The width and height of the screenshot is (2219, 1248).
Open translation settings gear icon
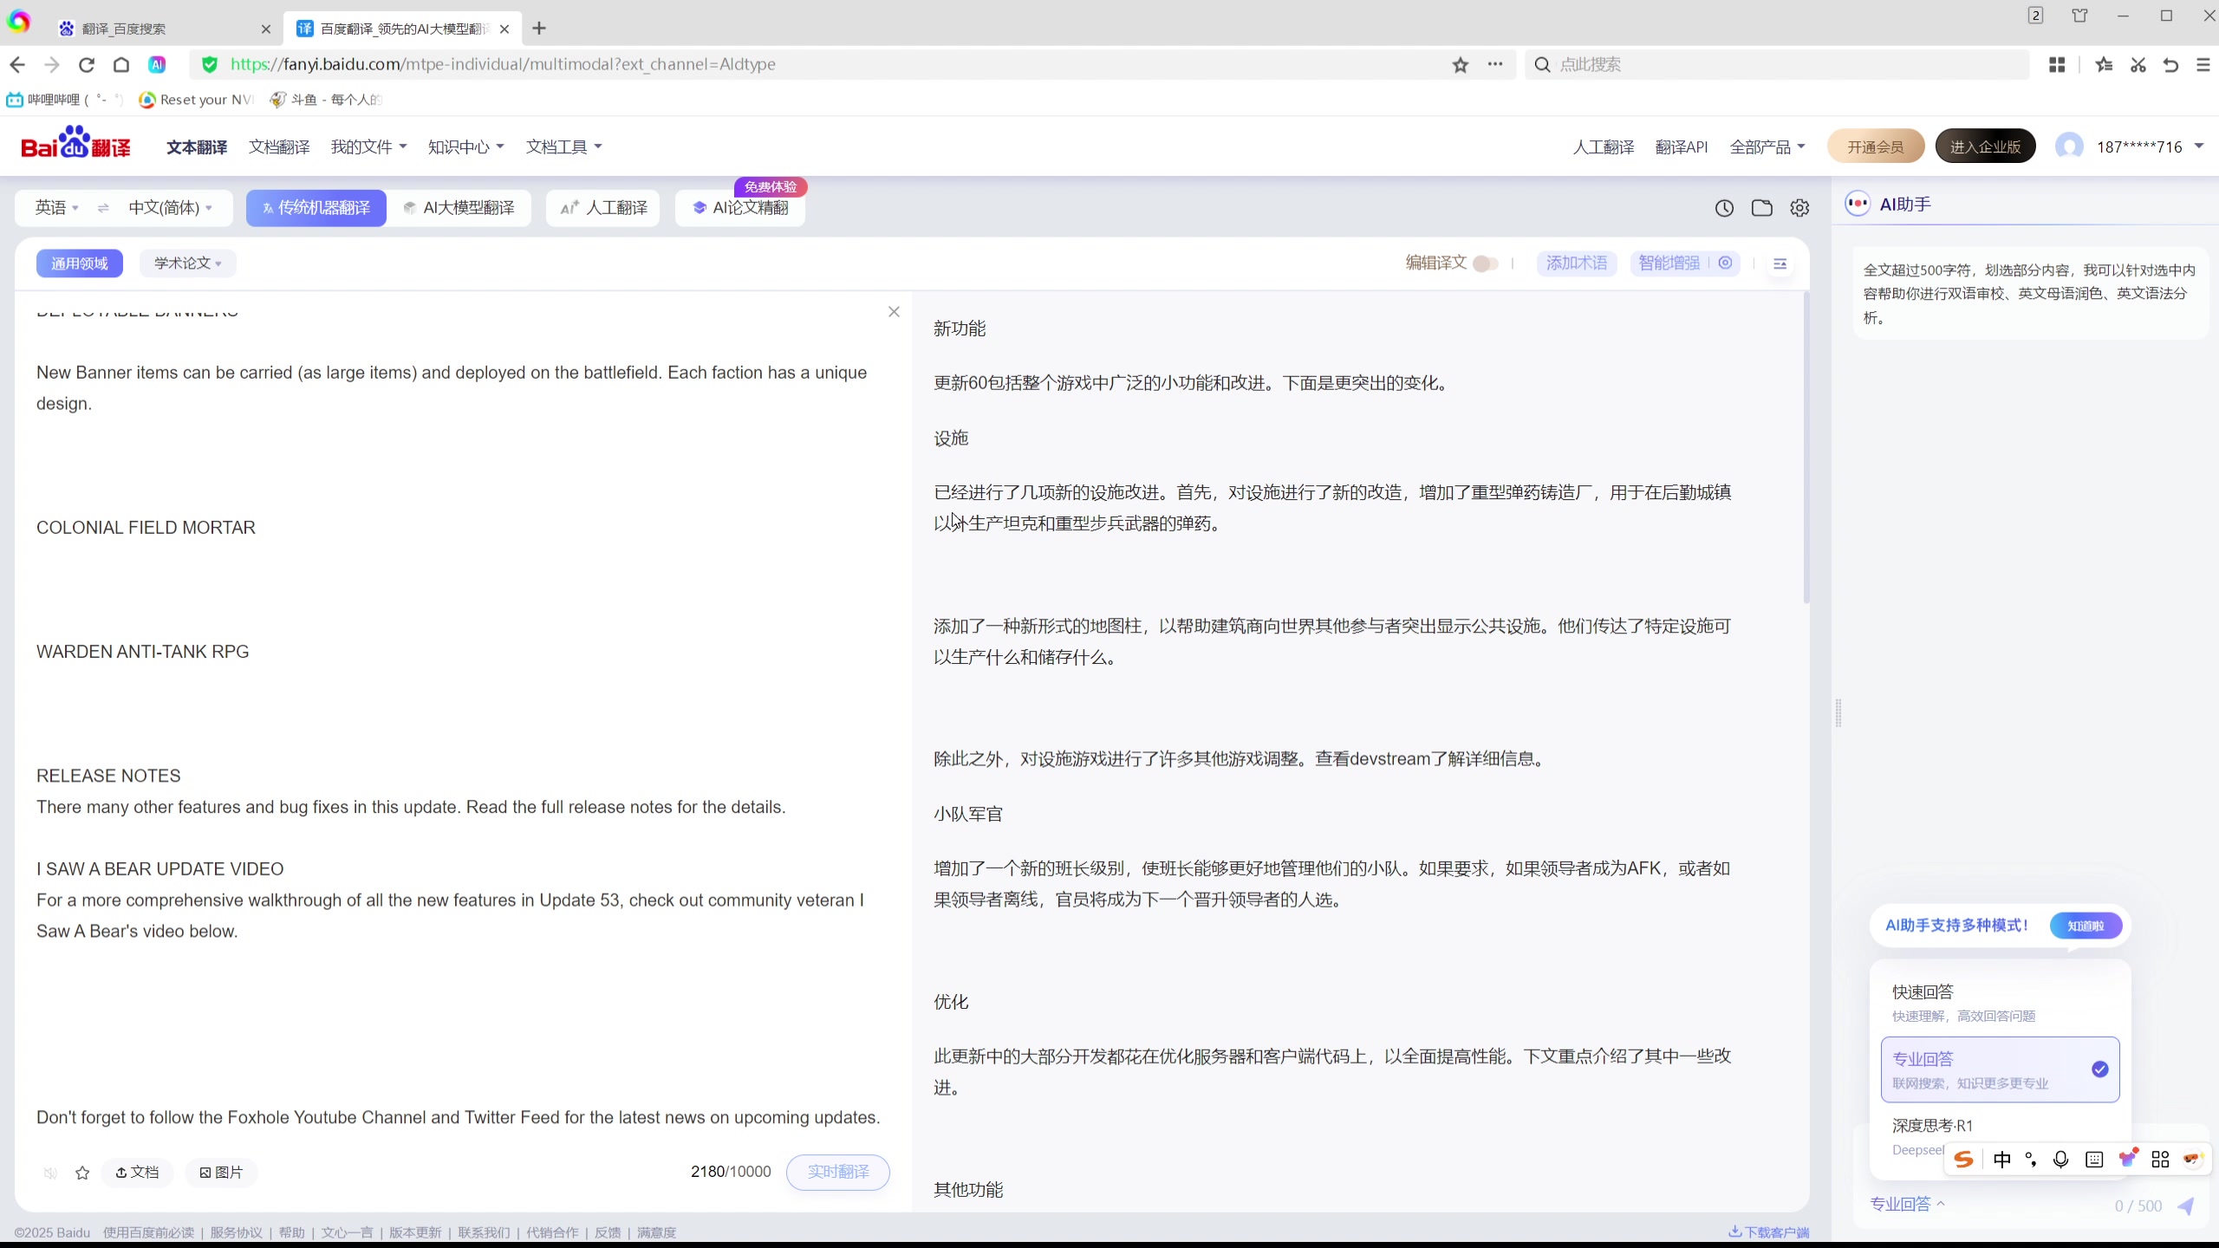coord(1799,208)
